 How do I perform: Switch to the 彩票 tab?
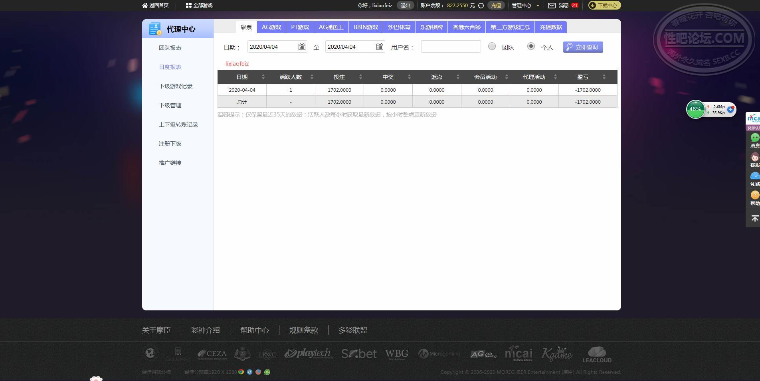click(x=246, y=27)
